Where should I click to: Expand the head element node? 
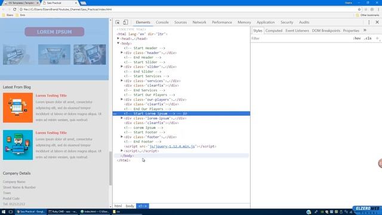click(x=118, y=38)
